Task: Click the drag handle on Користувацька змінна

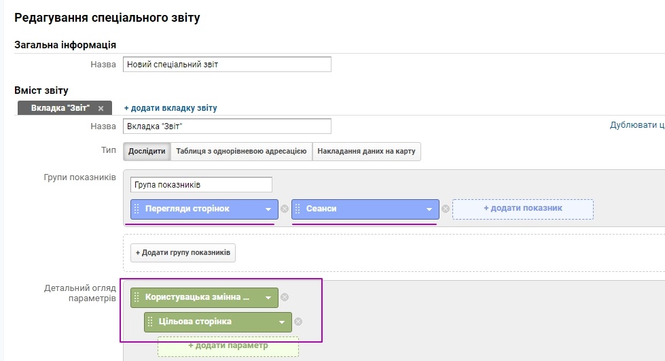Action: (137, 297)
